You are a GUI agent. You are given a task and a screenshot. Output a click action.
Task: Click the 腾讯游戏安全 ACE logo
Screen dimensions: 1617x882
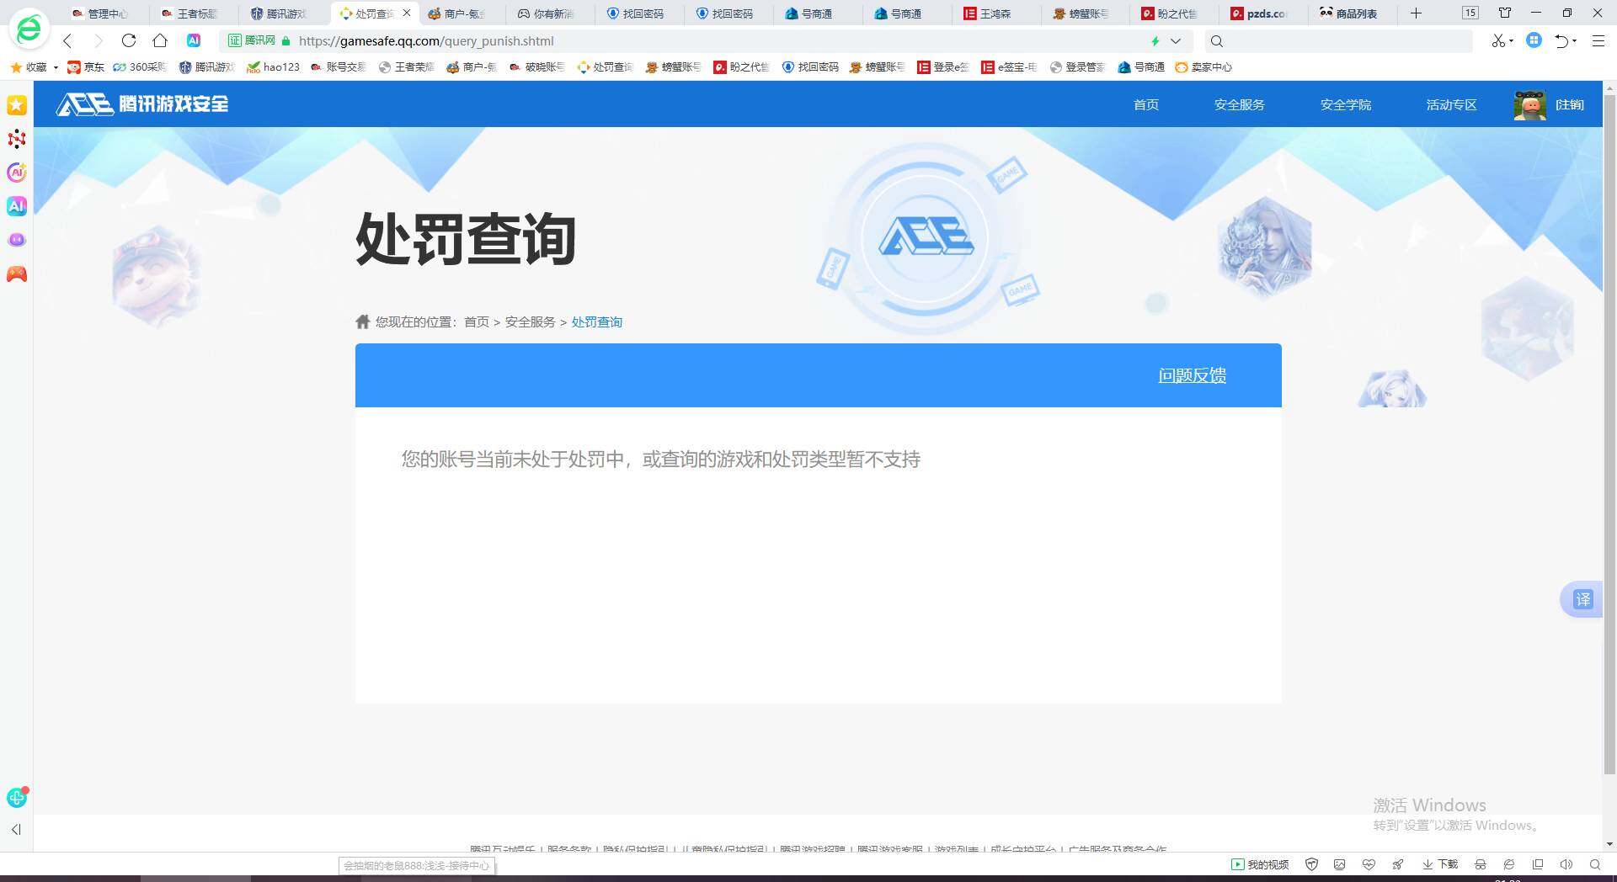(x=141, y=104)
